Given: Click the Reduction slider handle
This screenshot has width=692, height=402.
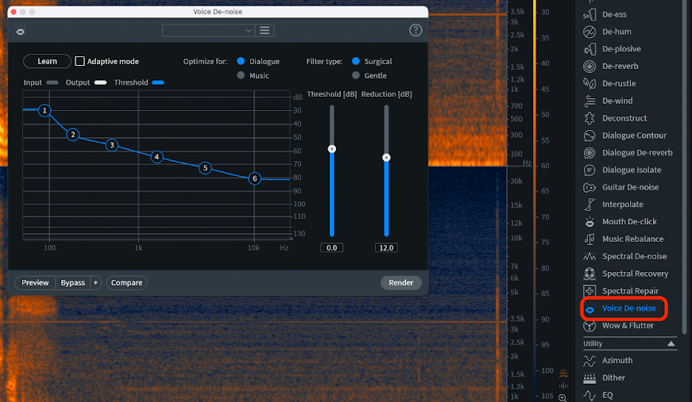Looking at the screenshot, I should 386,158.
